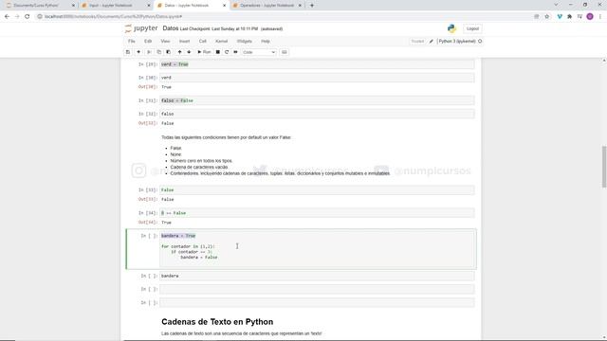Open the browser extensions puzzle icon
The height and width of the screenshot is (341, 607).
(x=569, y=17)
